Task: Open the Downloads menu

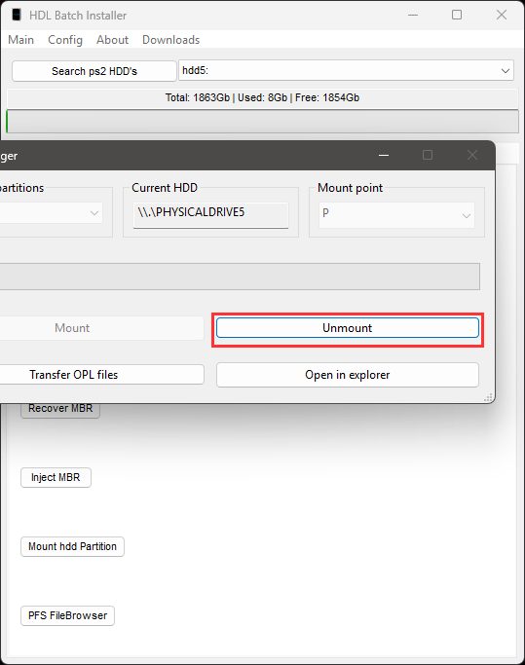Action: tap(170, 40)
